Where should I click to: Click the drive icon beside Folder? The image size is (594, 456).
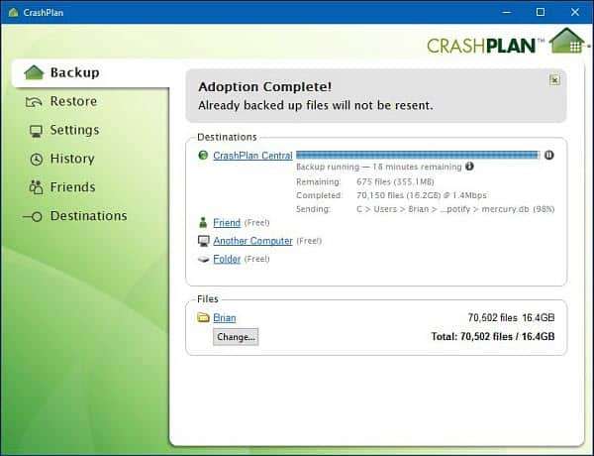click(x=204, y=260)
